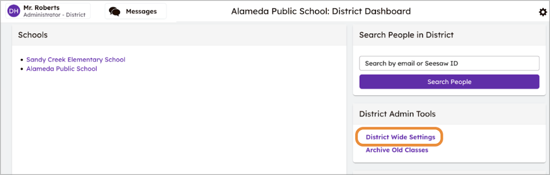550x175 pixels.
Task: Open the Alameda Public School link
Action: point(62,69)
